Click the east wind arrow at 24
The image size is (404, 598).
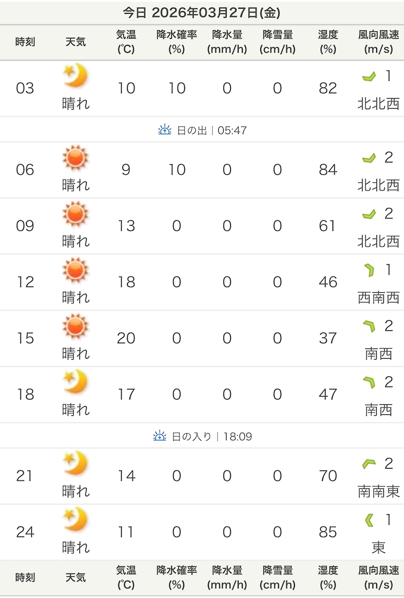tap(369, 520)
